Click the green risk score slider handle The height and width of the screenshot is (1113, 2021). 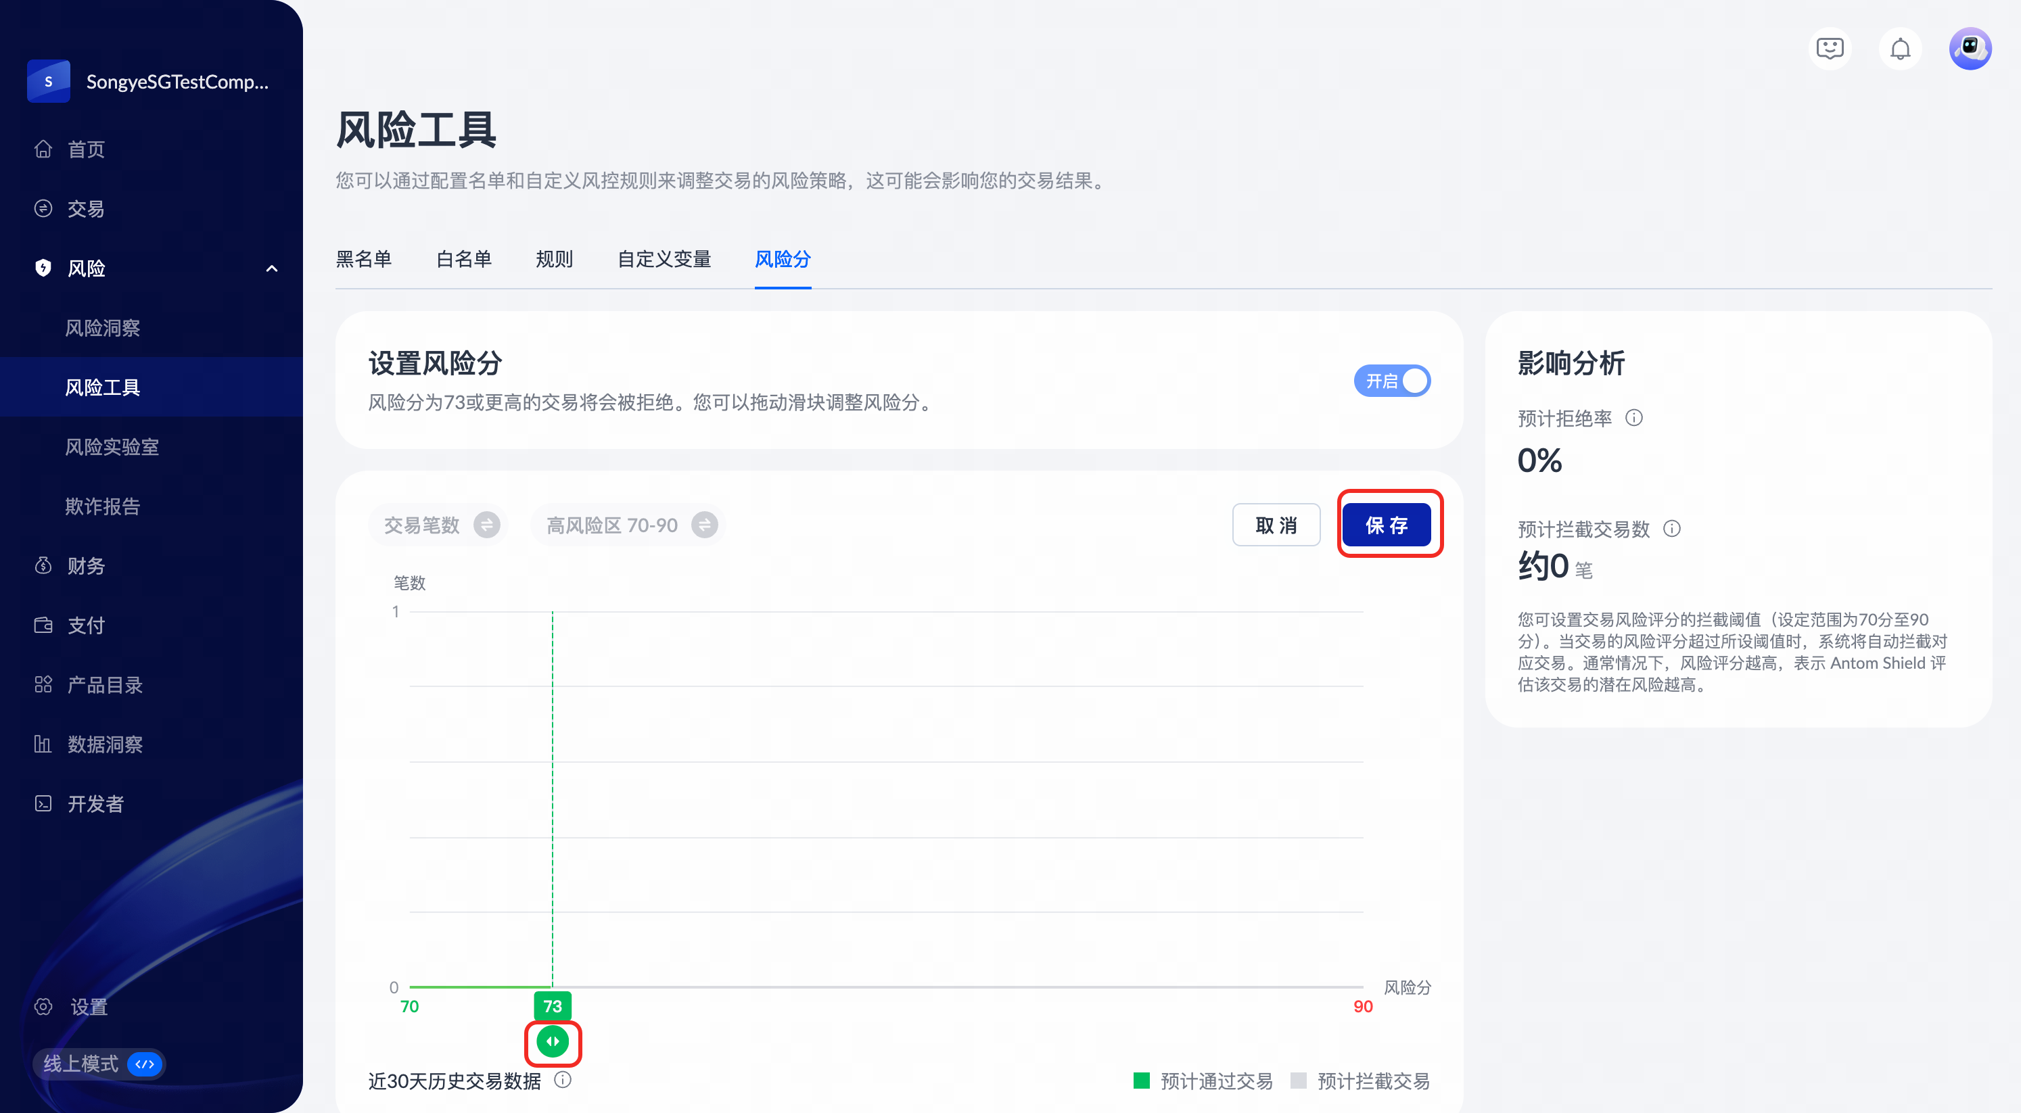pos(553,1041)
